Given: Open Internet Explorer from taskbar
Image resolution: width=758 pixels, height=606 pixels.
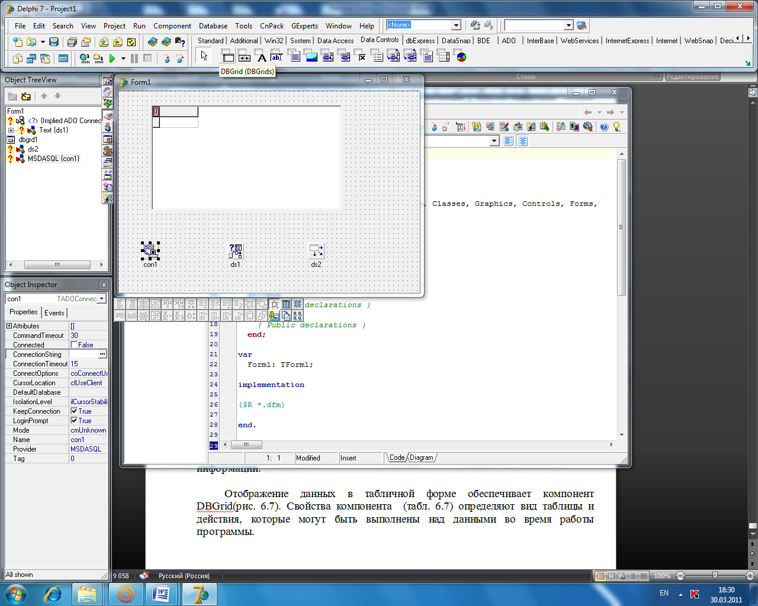Looking at the screenshot, I should point(53,594).
